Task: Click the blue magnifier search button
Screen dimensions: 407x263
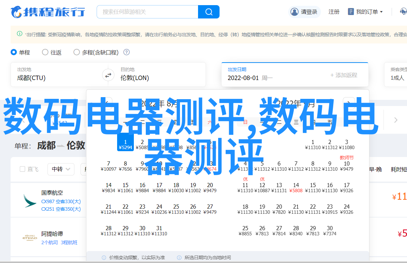Action: tap(209, 12)
